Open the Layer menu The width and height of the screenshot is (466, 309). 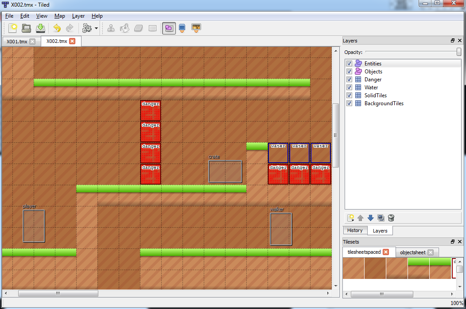[x=78, y=16]
